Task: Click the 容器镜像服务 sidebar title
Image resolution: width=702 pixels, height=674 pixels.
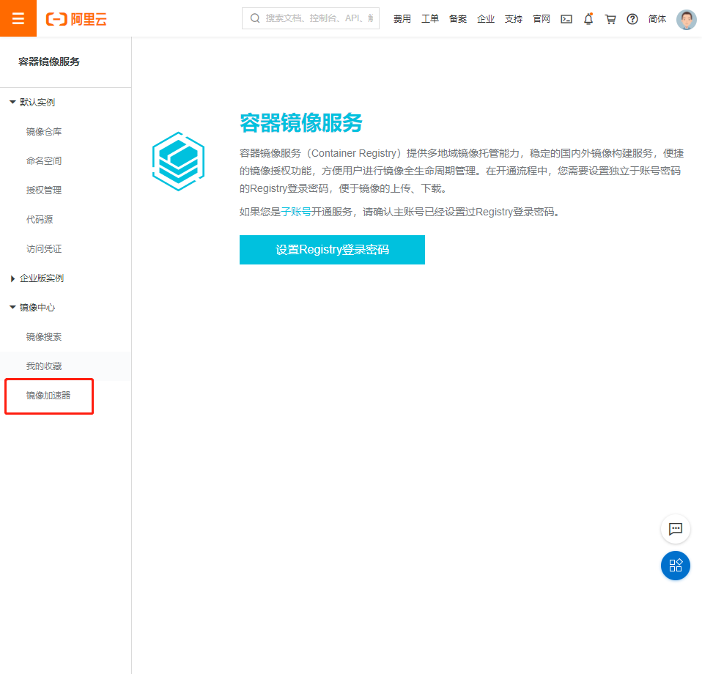Action: (49, 62)
